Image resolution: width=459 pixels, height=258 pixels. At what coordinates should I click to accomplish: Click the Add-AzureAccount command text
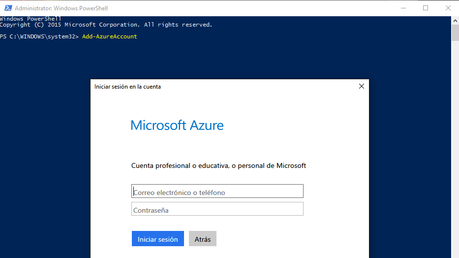pos(110,36)
